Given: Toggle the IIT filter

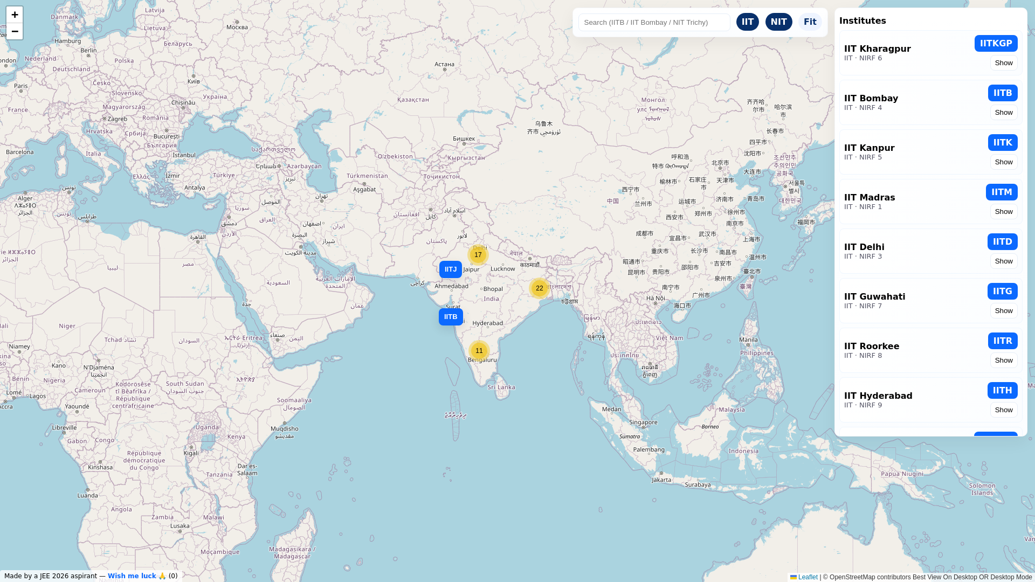Looking at the screenshot, I should pos(748,22).
